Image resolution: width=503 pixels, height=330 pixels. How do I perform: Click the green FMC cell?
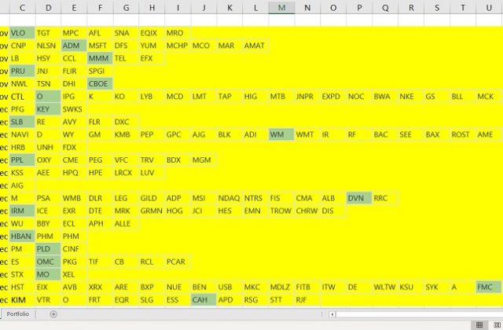(x=487, y=287)
